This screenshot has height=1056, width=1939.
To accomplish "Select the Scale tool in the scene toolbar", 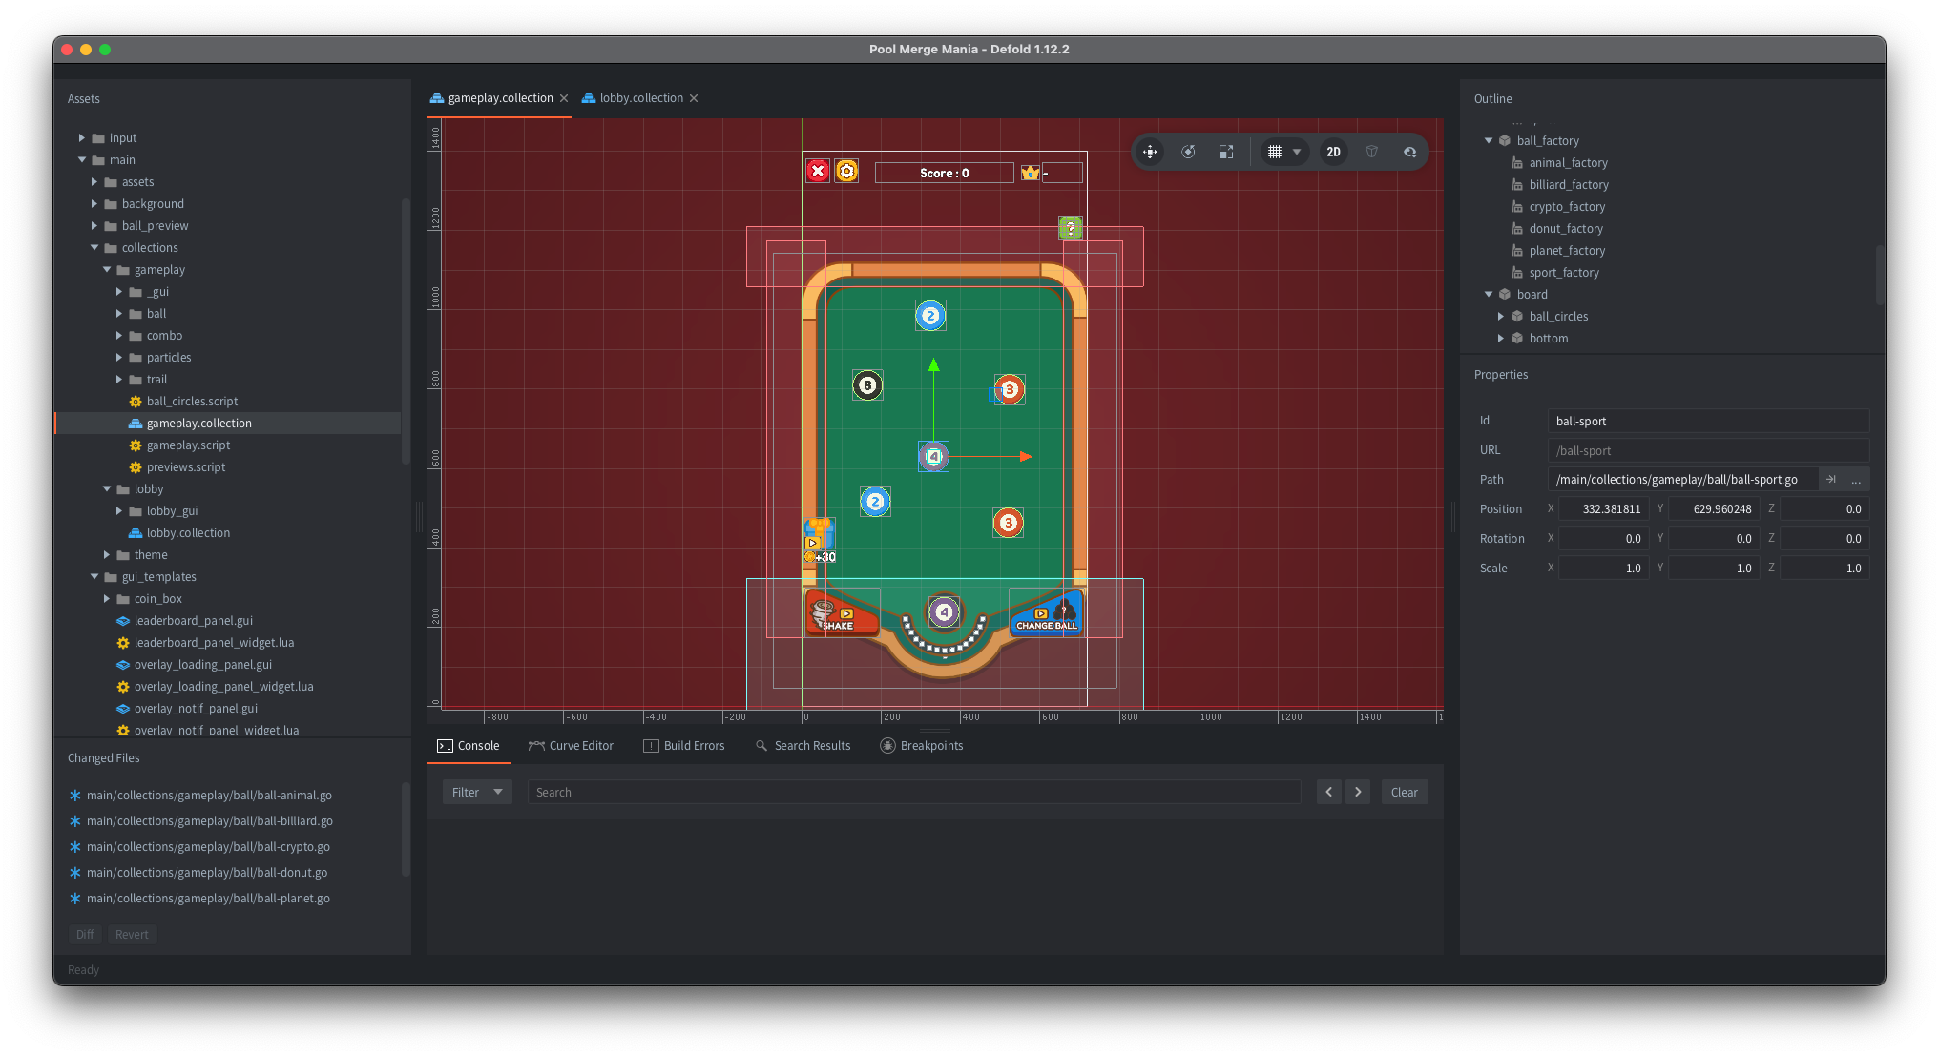I will click(x=1226, y=152).
